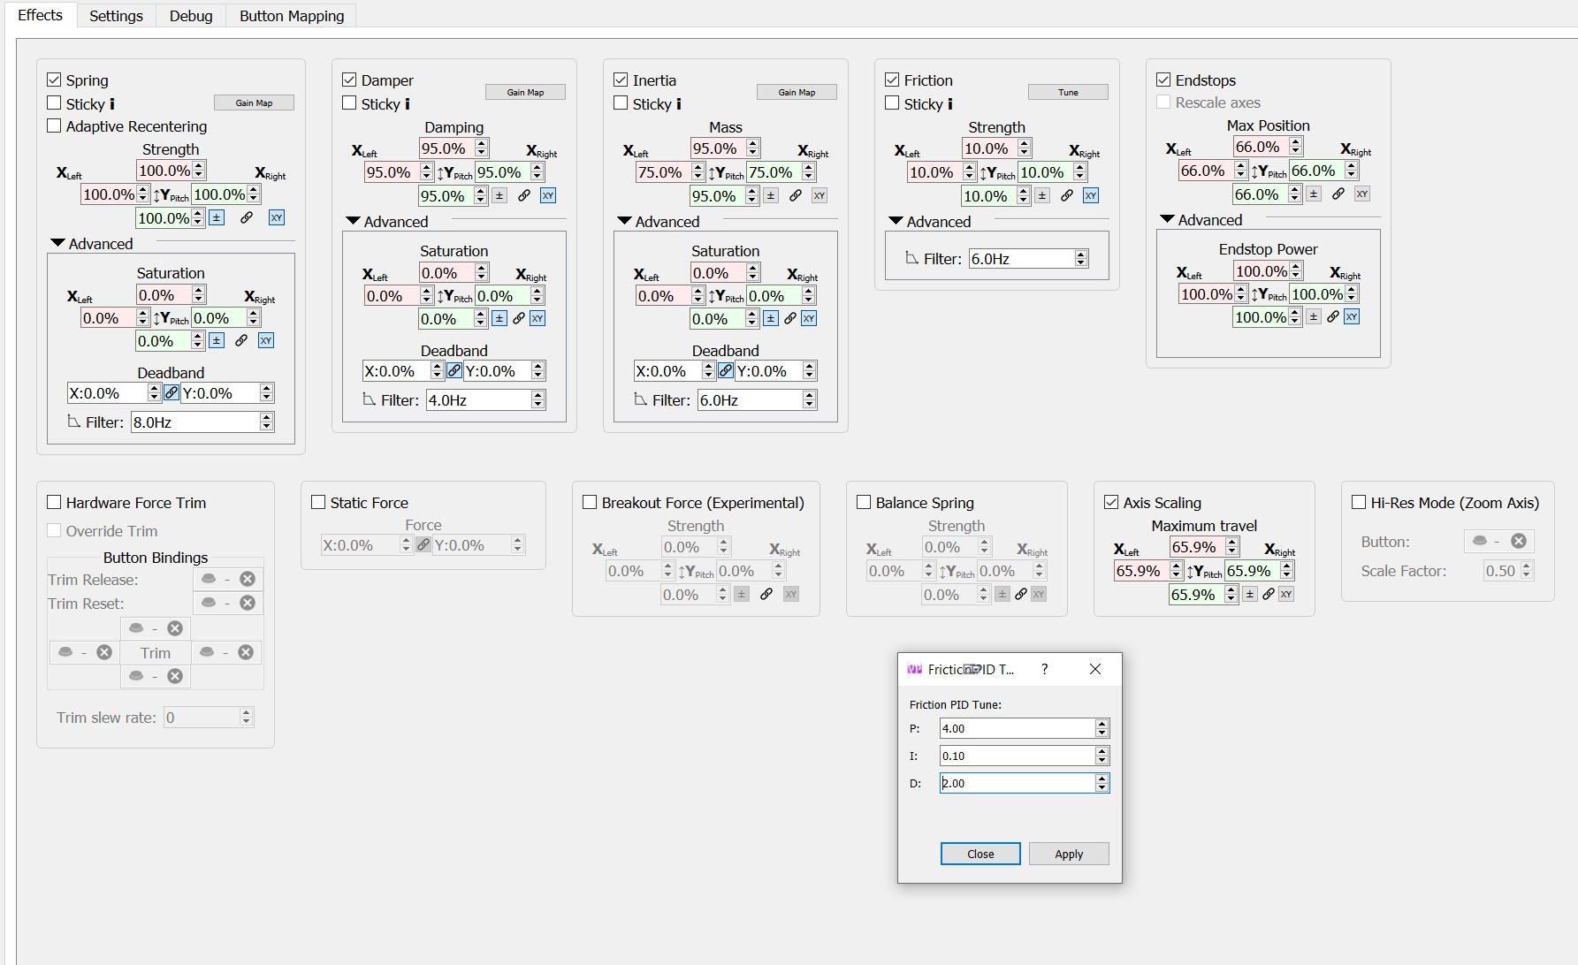Collapse the Damper Advanced section
Viewport: 1578px width, 965px height.
click(354, 221)
